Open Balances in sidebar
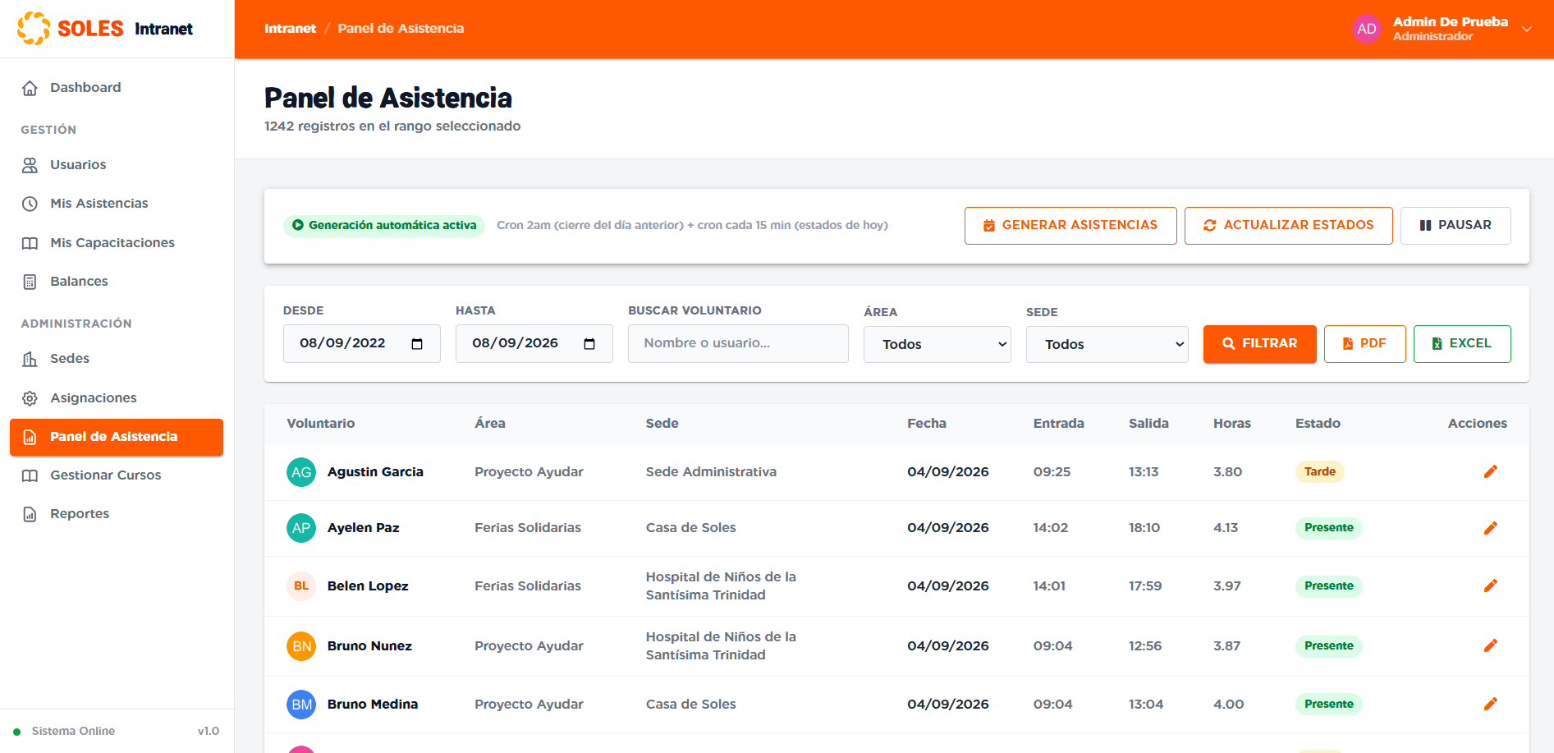Screen dimensions: 1554x753 click(x=117, y=282)
